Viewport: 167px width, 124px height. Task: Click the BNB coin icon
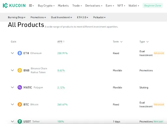click(20, 70)
